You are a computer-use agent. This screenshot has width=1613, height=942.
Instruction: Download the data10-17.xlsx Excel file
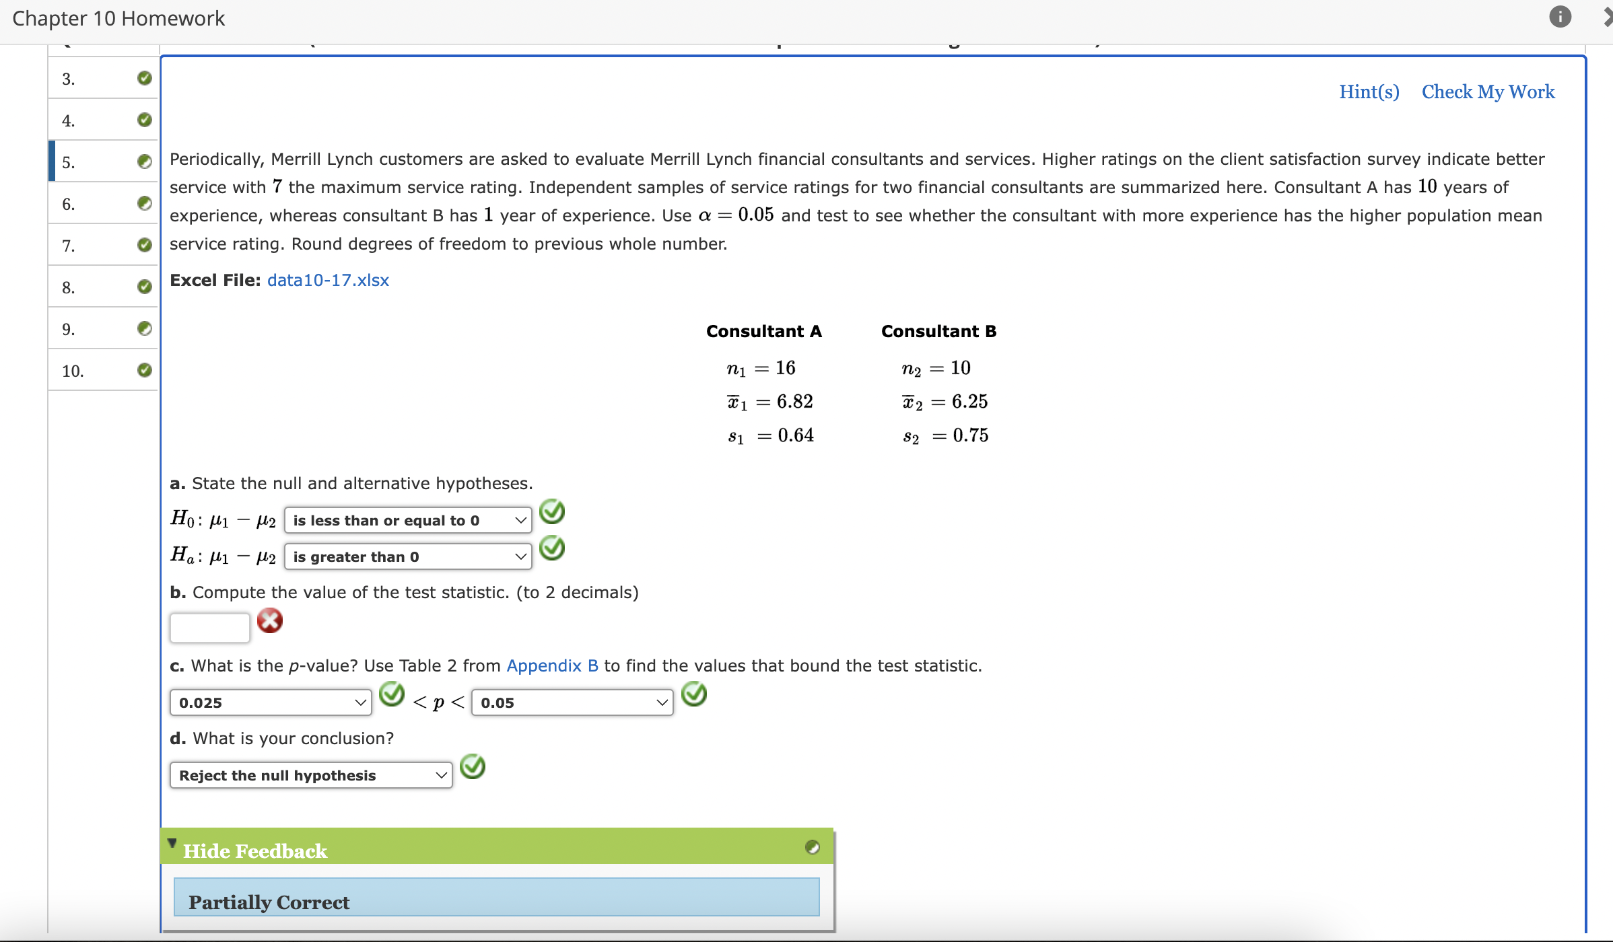coord(327,280)
